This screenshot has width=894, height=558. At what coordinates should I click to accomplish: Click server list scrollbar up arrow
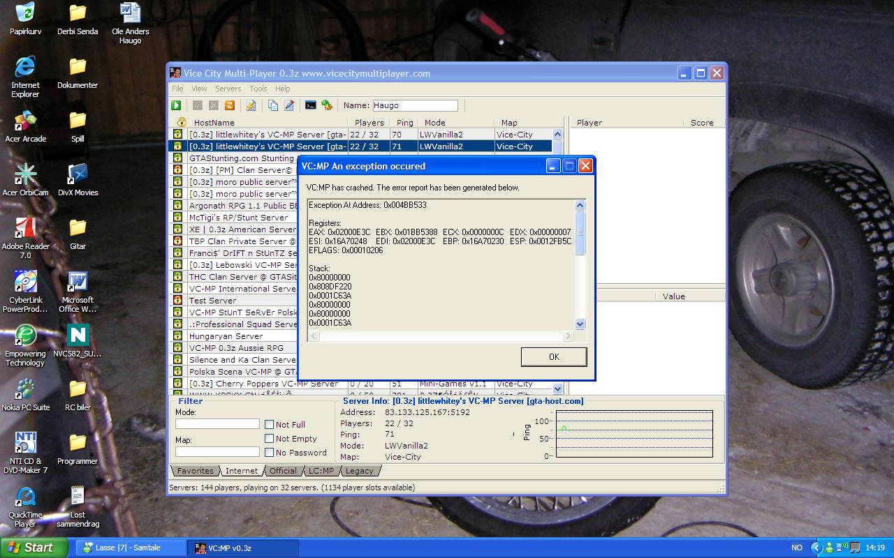coord(557,134)
